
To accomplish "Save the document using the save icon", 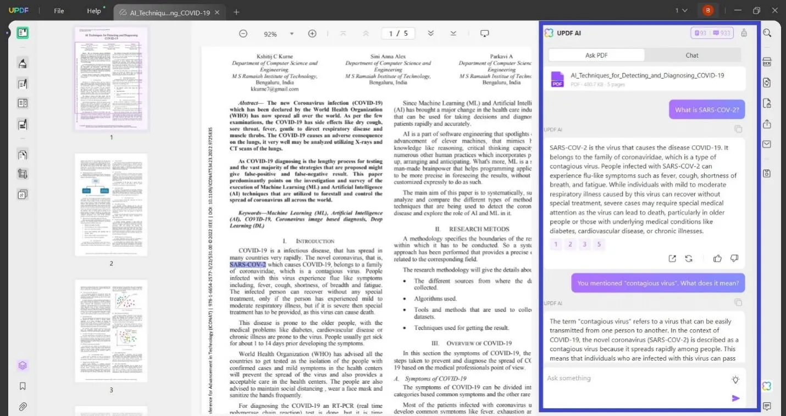I will point(767,173).
